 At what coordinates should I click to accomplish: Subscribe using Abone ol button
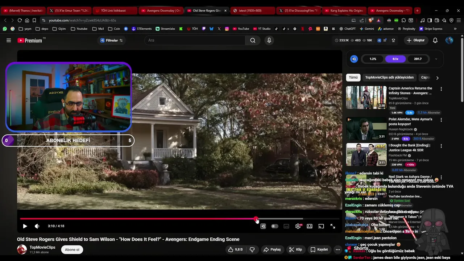pyautogui.click(x=72, y=249)
